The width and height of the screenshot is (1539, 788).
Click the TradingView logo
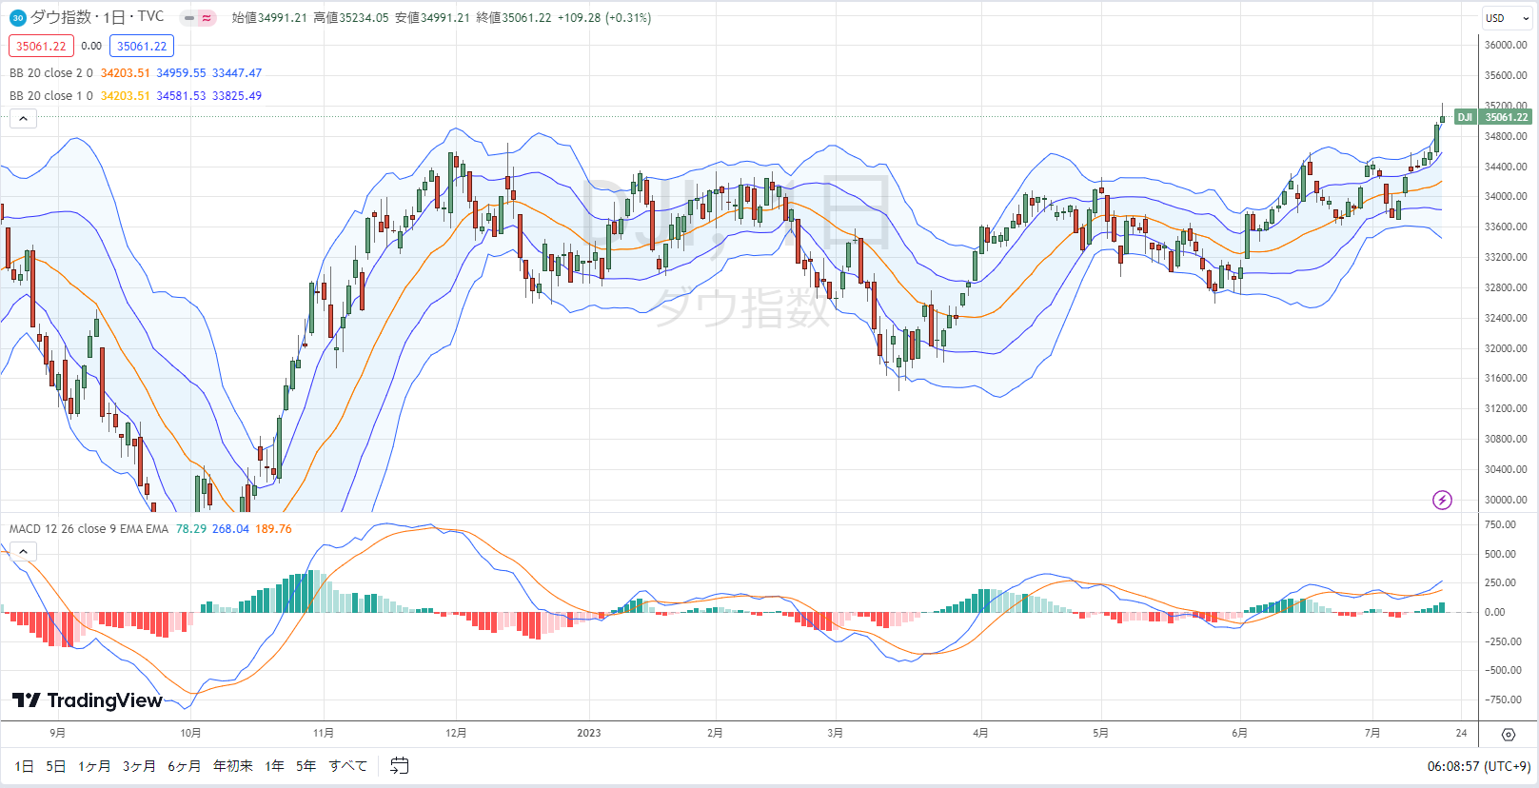88,700
